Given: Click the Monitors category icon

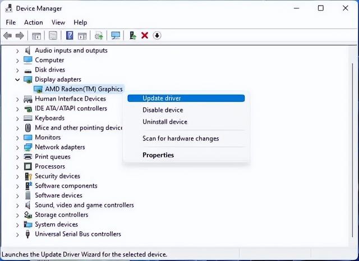Looking at the screenshot, I should (x=28, y=138).
